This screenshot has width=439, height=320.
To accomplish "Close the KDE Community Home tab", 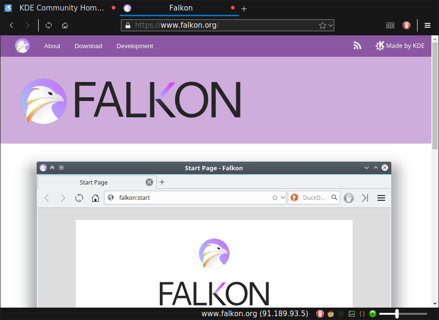I will pos(114,8).
